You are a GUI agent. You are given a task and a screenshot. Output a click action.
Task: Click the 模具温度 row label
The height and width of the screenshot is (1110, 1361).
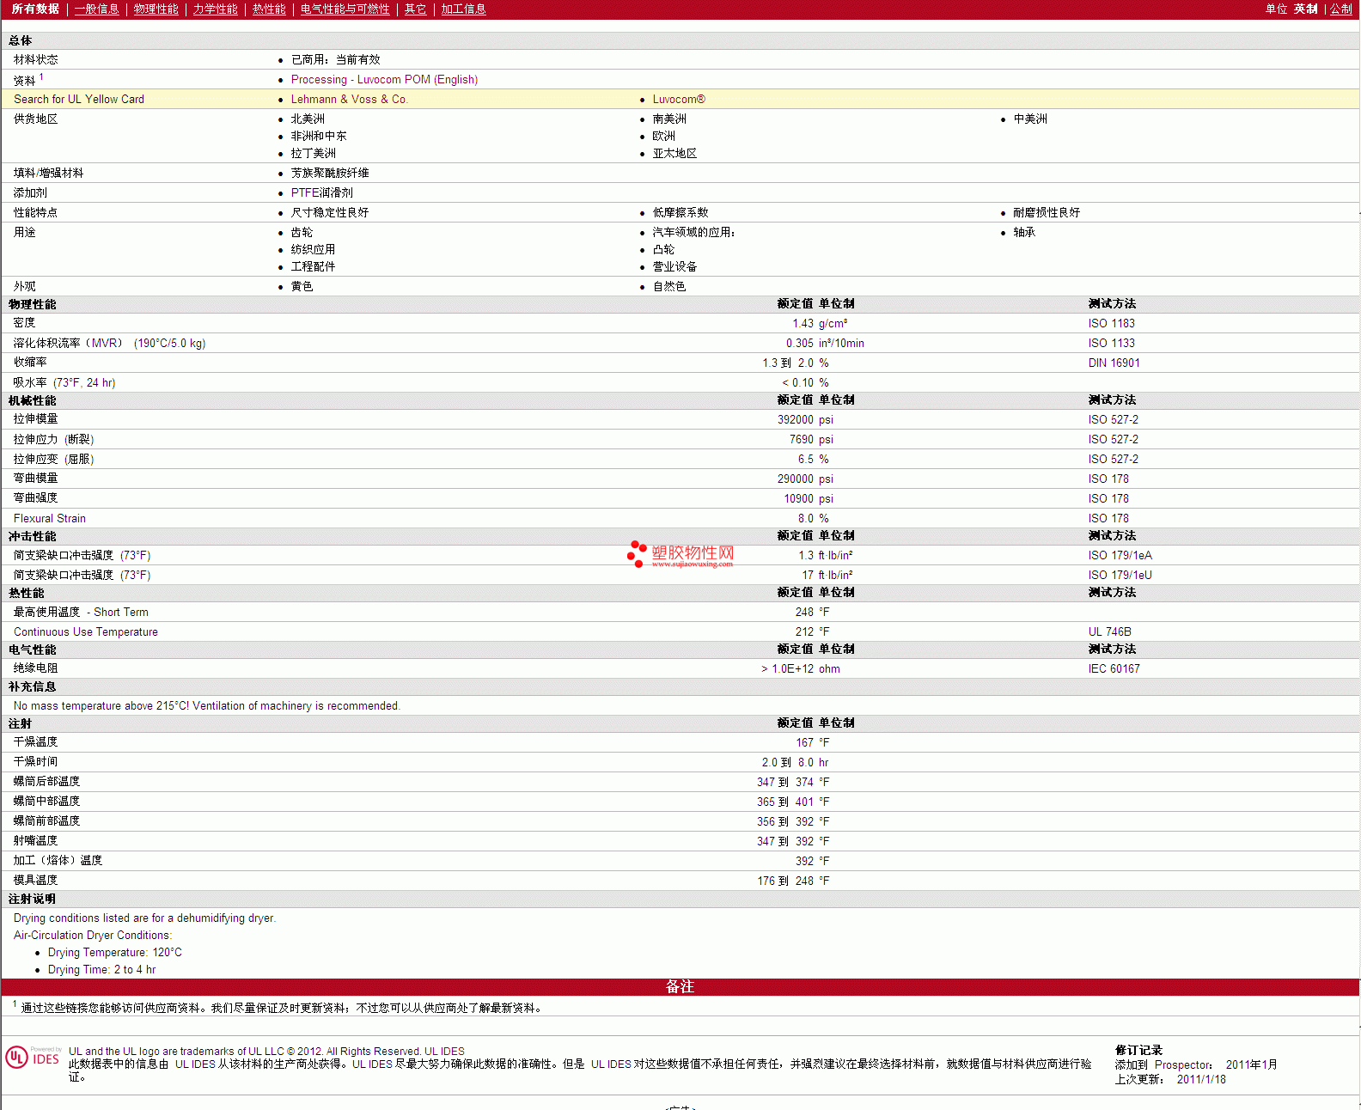(x=35, y=880)
